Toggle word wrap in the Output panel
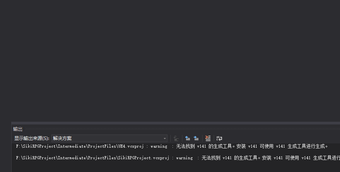Viewport: 340px width, 172px height. 219,138
